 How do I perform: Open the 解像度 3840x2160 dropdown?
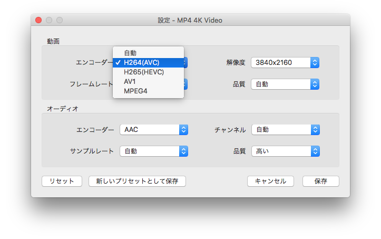[x=285, y=63]
